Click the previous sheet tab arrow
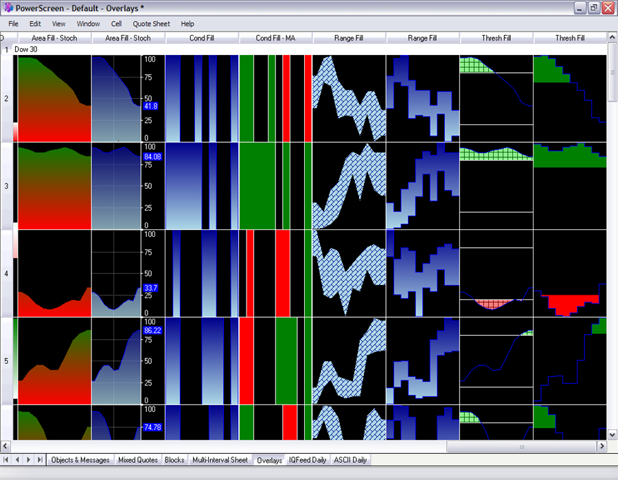618x480 pixels. [18, 459]
